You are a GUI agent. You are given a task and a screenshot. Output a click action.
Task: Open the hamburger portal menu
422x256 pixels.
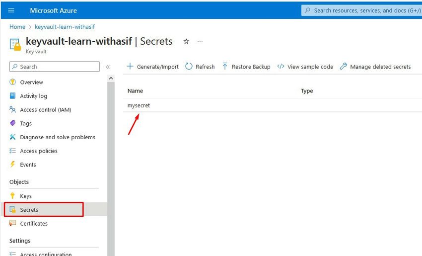(11, 10)
